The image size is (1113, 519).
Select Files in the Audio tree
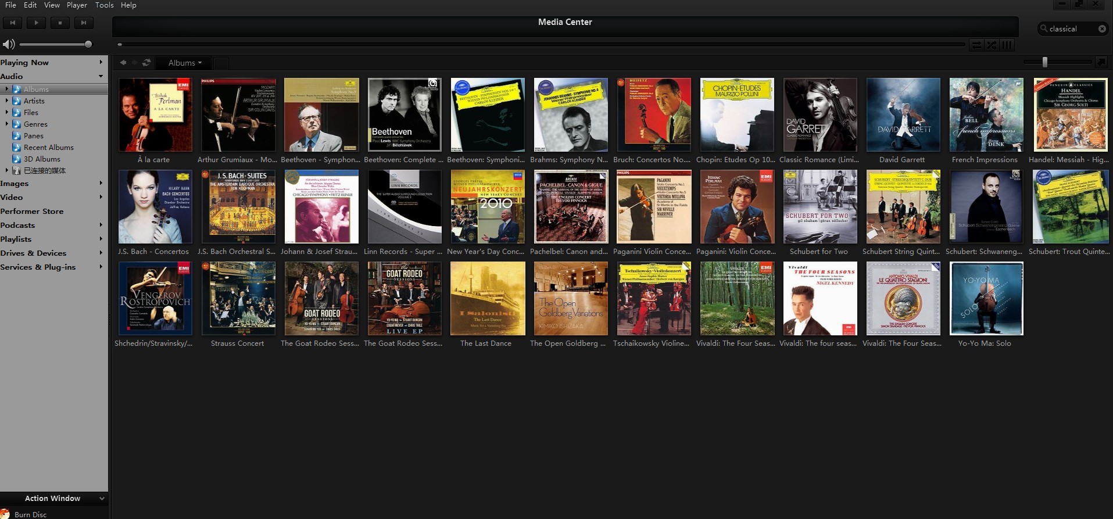coord(31,112)
